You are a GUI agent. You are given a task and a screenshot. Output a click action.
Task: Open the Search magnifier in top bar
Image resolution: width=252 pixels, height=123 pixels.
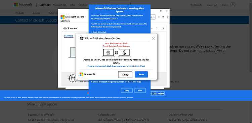click(x=215, y=5)
